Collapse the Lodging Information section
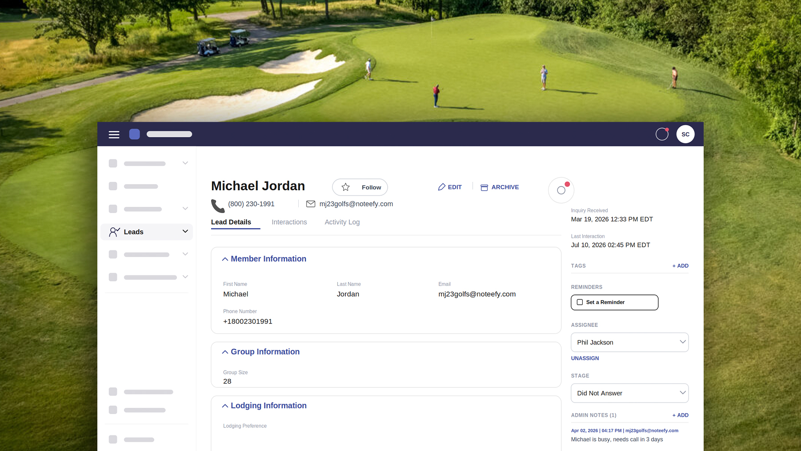Viewport: 801px width, 451px height. tap(225, 406)
